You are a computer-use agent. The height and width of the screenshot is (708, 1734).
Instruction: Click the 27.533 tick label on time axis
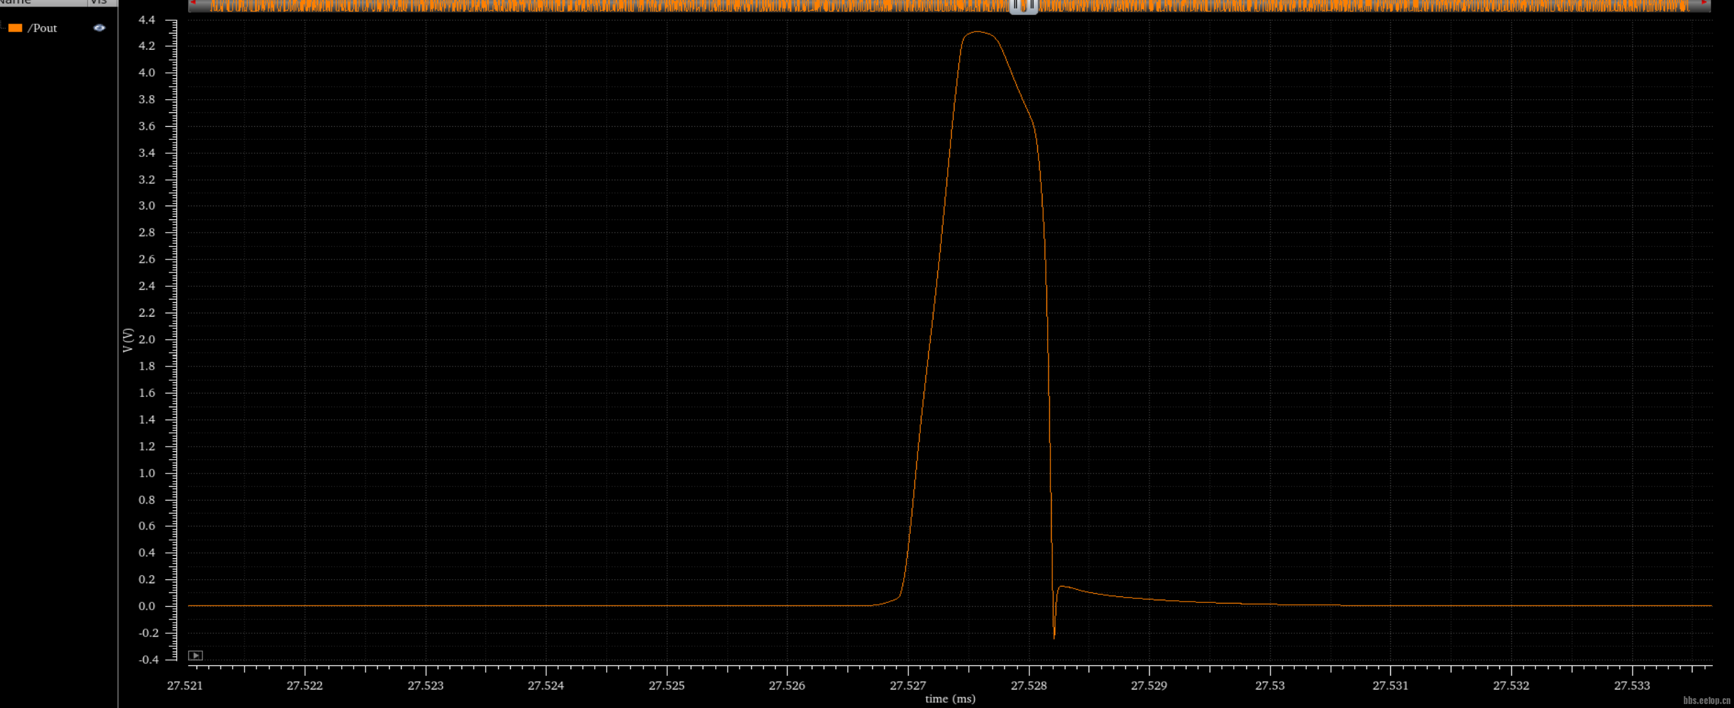click(x=1631, y=685)
